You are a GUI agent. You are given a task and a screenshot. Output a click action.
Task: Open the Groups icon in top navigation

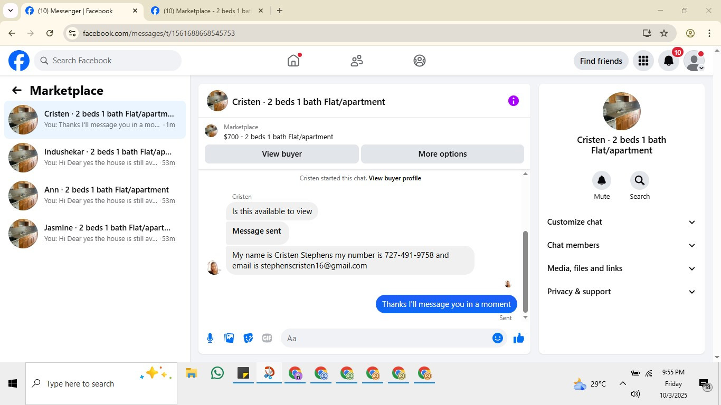click(x=420, y=61)
